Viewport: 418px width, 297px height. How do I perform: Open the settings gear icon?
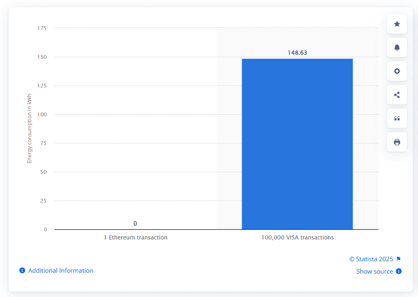[x=396, y=71]
